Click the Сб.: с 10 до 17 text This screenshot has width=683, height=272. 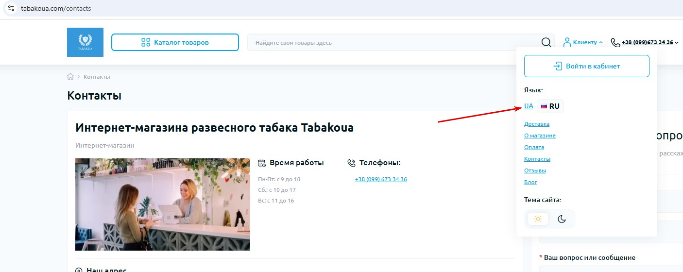tap(277, 190)
